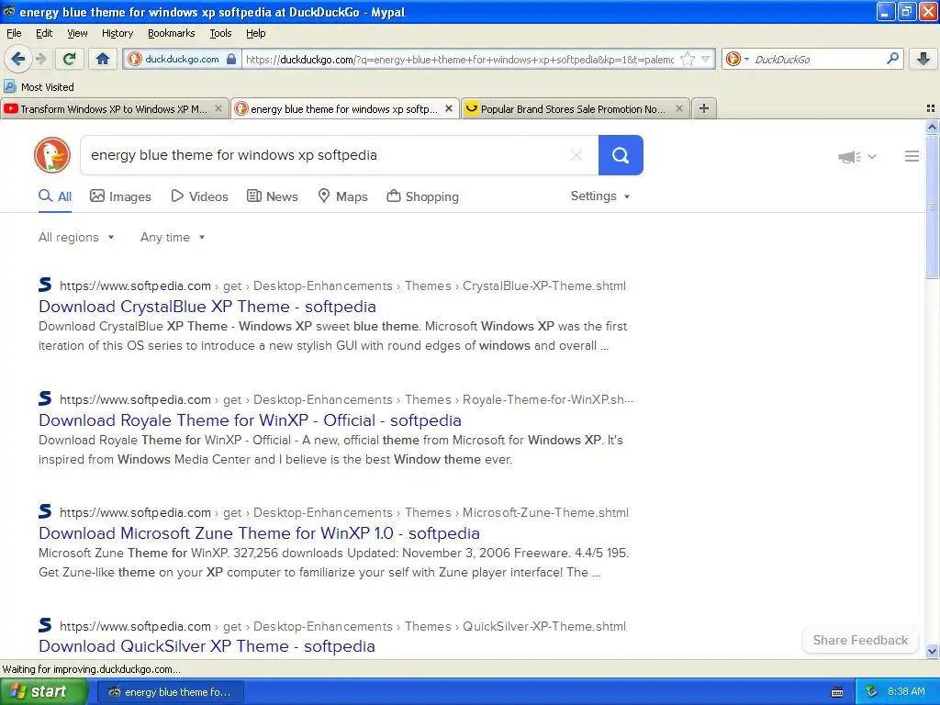
Task: Open the Edit menu
Action: (x=44, y=33)
